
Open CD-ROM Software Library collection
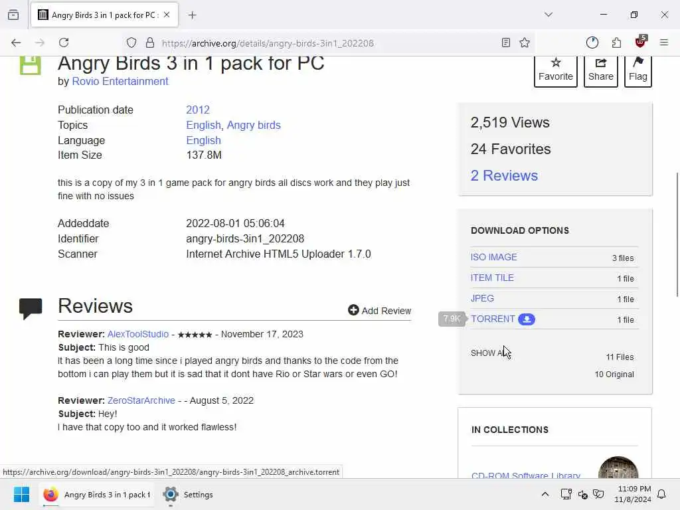click(x=526, y=474)
